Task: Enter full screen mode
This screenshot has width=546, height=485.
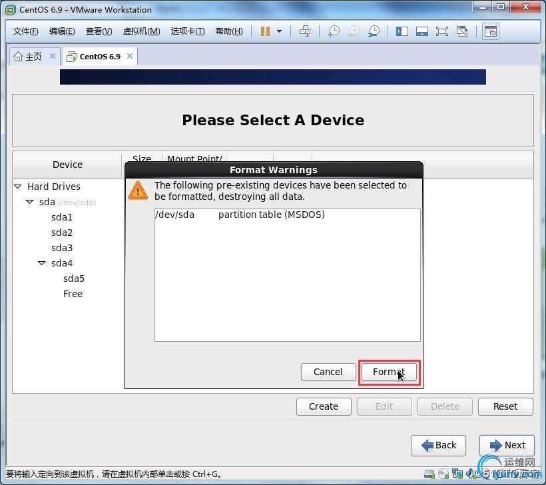Action: (442, 31)
